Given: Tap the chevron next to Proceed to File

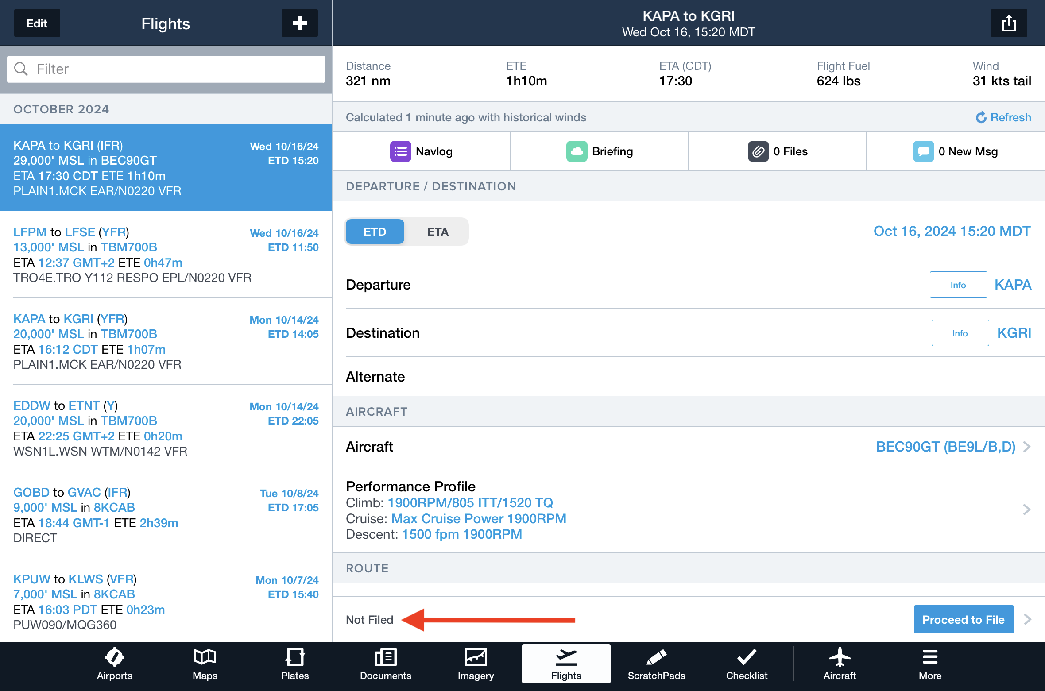Looking at the screenshot, I should tap(1028, 619).
